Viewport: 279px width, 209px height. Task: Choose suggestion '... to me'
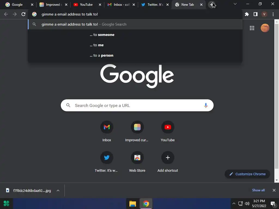click(x=135, y=45)
